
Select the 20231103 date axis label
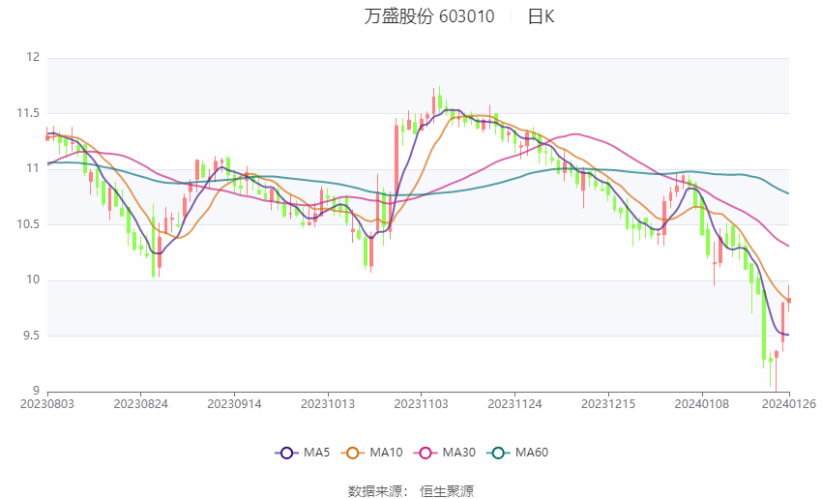[x=421, y=404]
